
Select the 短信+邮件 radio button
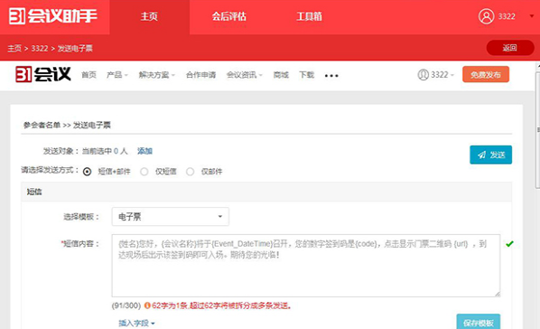tap(87, 172)
